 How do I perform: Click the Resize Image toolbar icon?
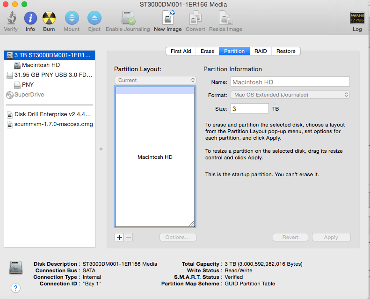[225, 18]
